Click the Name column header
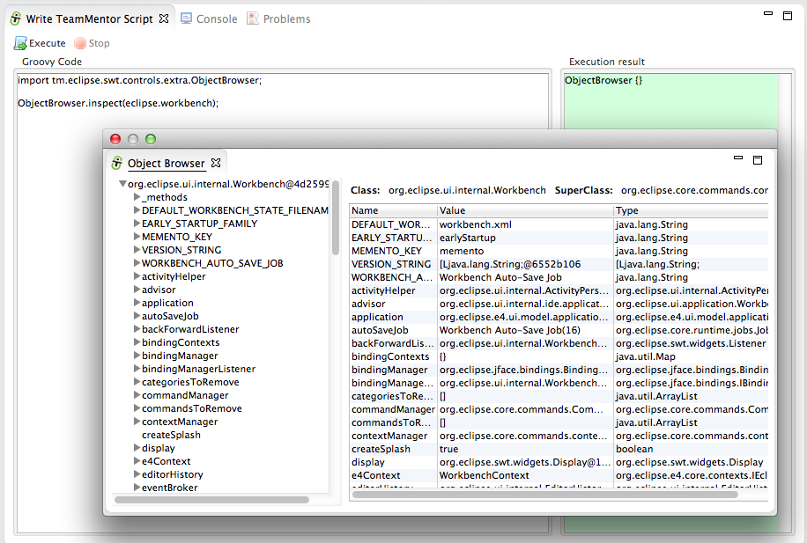The width and height of the screenshot is (807, 543). click(393, 211)
